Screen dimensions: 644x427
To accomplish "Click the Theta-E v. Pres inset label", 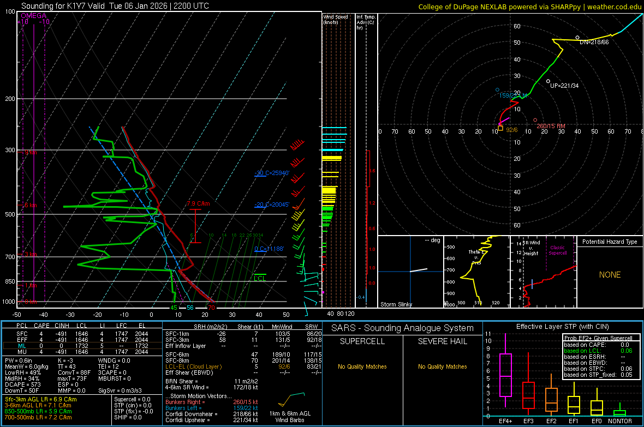I will click(x=477, y=257).
